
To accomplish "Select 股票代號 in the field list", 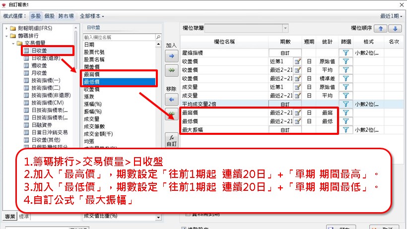I will pos(94,52).
